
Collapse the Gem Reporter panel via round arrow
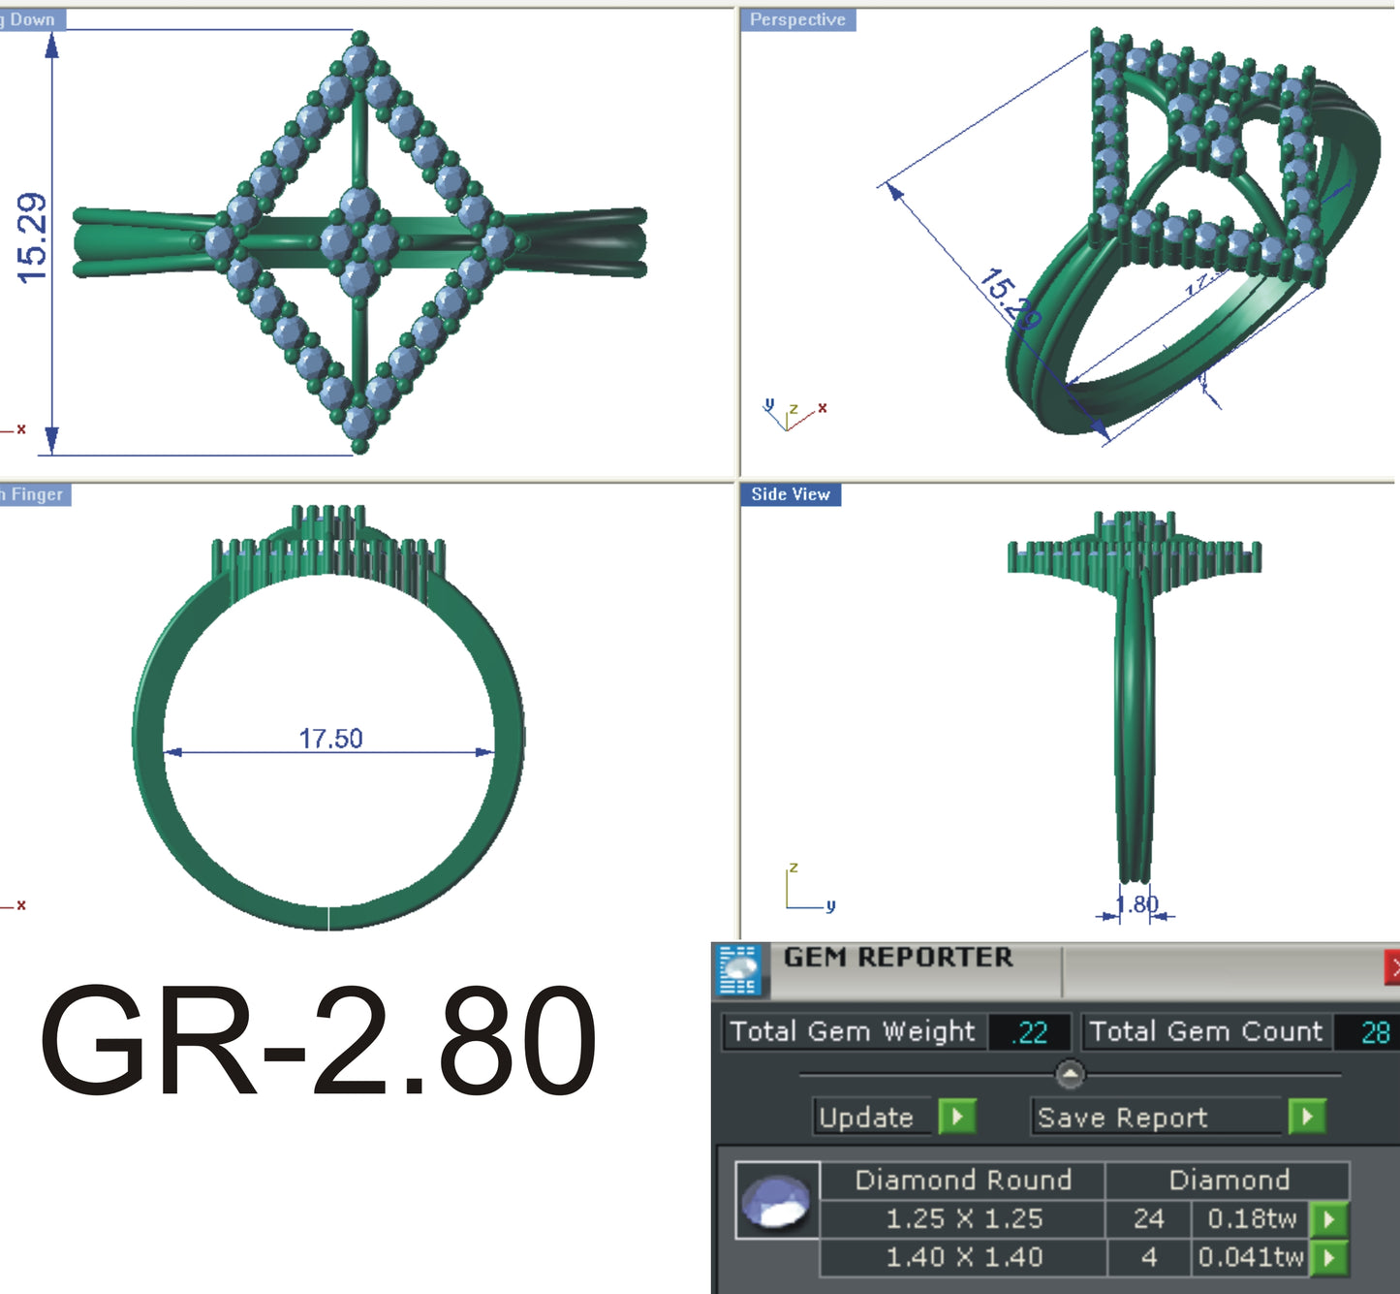(1070, 1073)
